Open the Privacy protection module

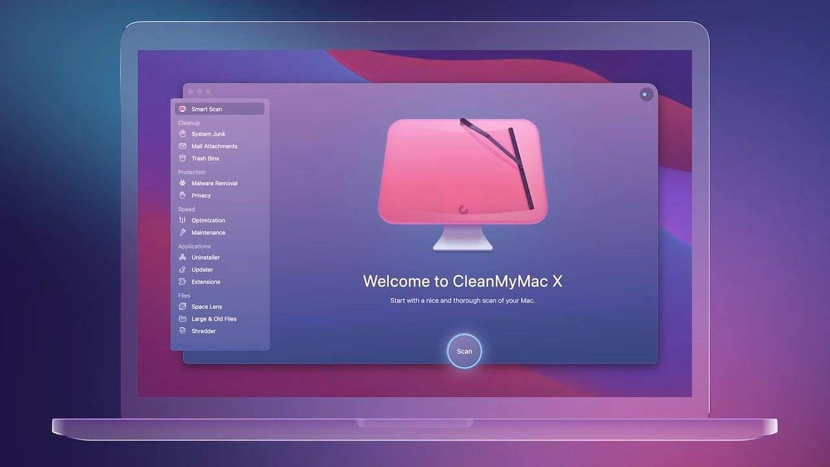[199, 195]
